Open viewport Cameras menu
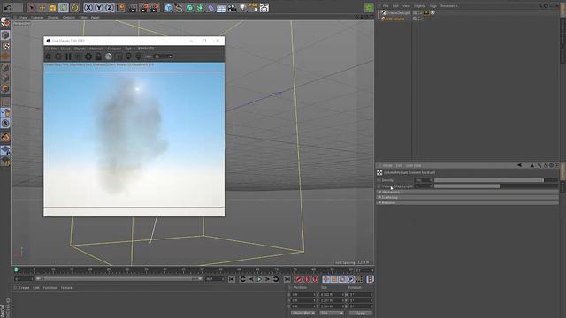The width and height of the screenshot is (566, 318). tap(37, 18)
